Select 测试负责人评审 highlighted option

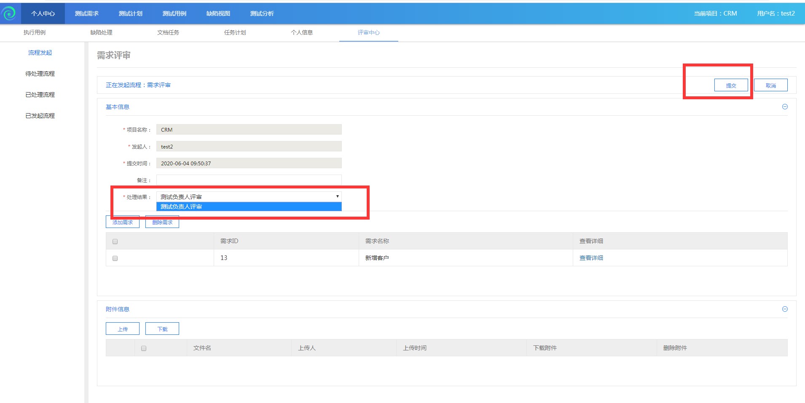point(249,207)
